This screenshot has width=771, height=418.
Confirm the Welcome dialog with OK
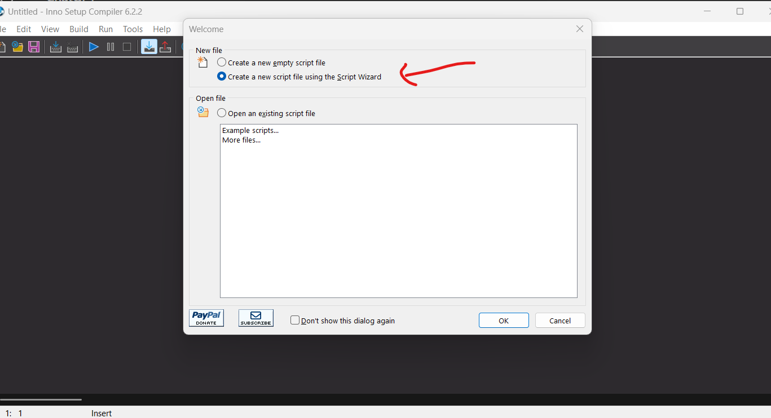click(x=504, y=321)
